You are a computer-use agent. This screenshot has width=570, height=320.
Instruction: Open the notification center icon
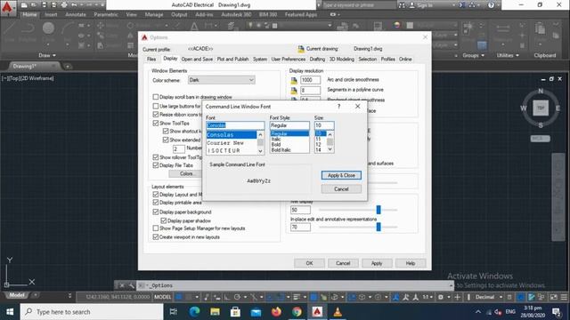click(x=556, y=312)
